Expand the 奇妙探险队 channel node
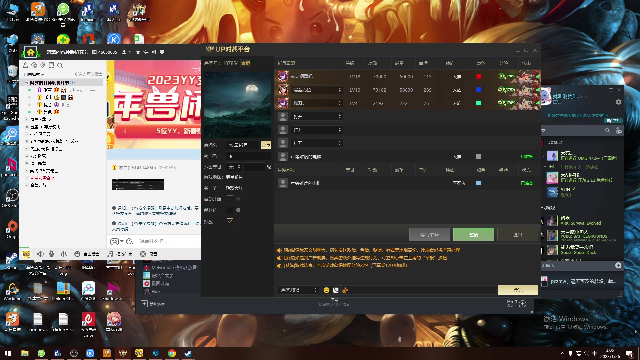Screen dimensions: 640x360 click(27, 141)
